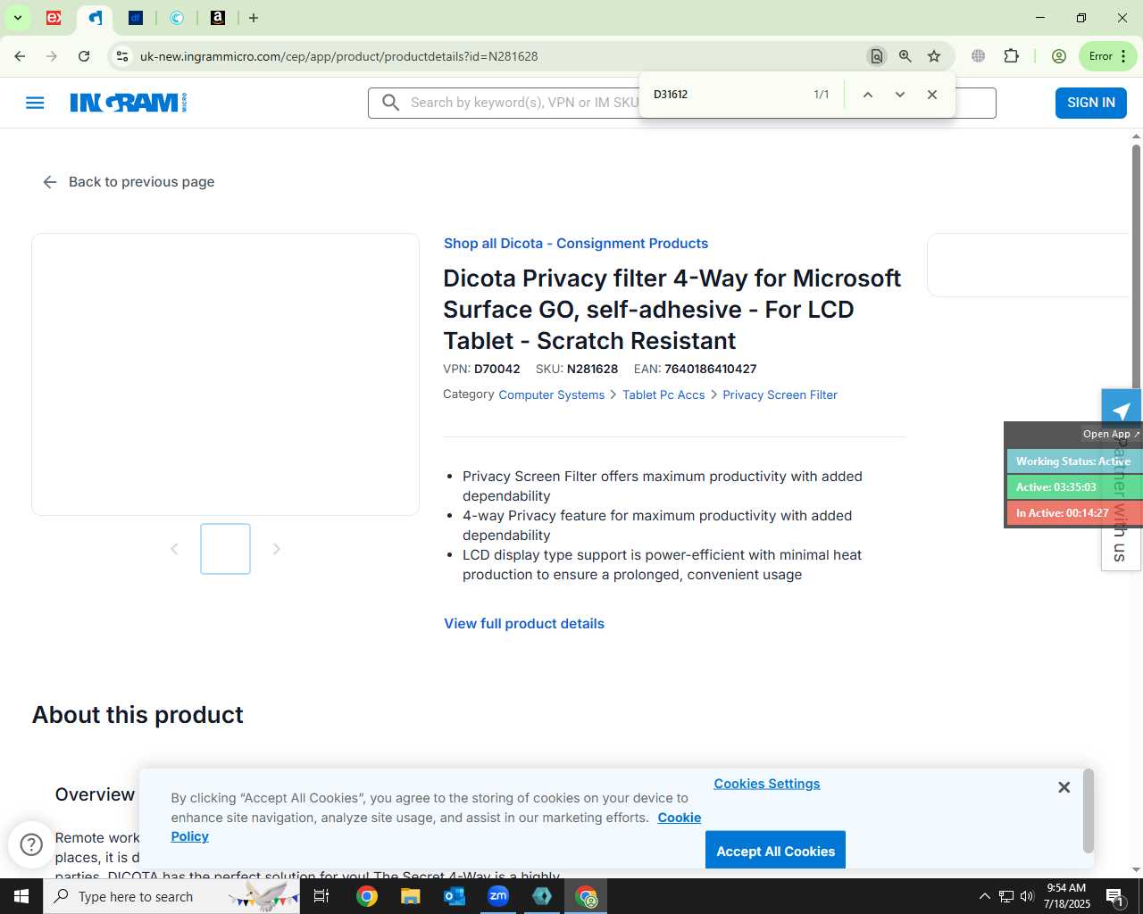1143x914 pixels.
Task: Go back to previous page link
Action: click(129, 182)
